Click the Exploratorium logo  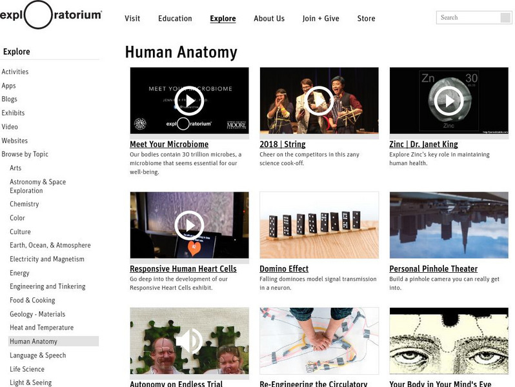point(51,15)
